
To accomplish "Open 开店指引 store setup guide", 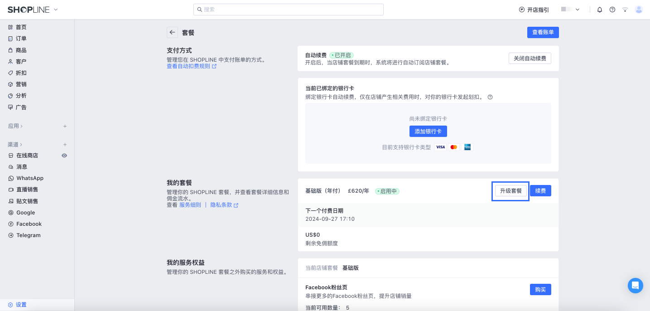I will (534, 10).
